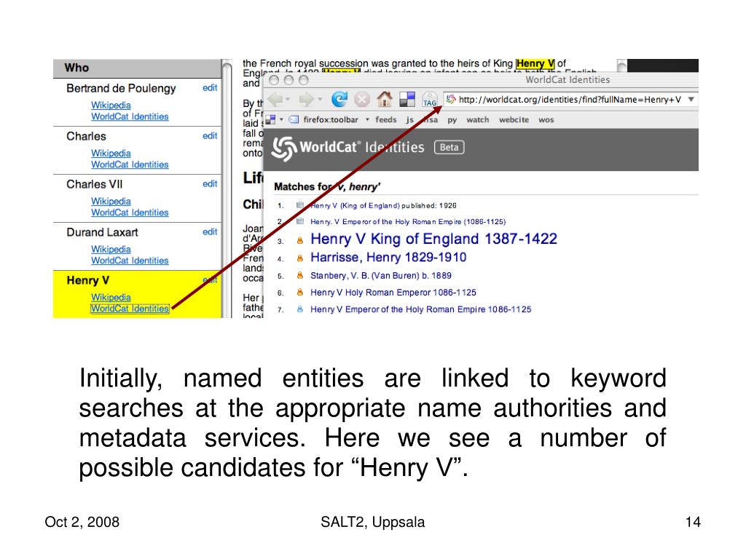Viewport: 746px width, 559px height.
Task: Select the Durand Laxart name heading
Action: (x=102, y=232)
